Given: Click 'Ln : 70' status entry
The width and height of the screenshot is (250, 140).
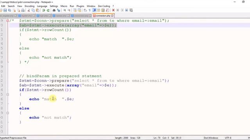Looking at the screenshot, I should (157, 138).
